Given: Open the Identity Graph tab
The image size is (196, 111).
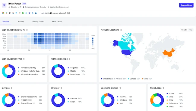Looking at the screenshot, I should [38, 21].
